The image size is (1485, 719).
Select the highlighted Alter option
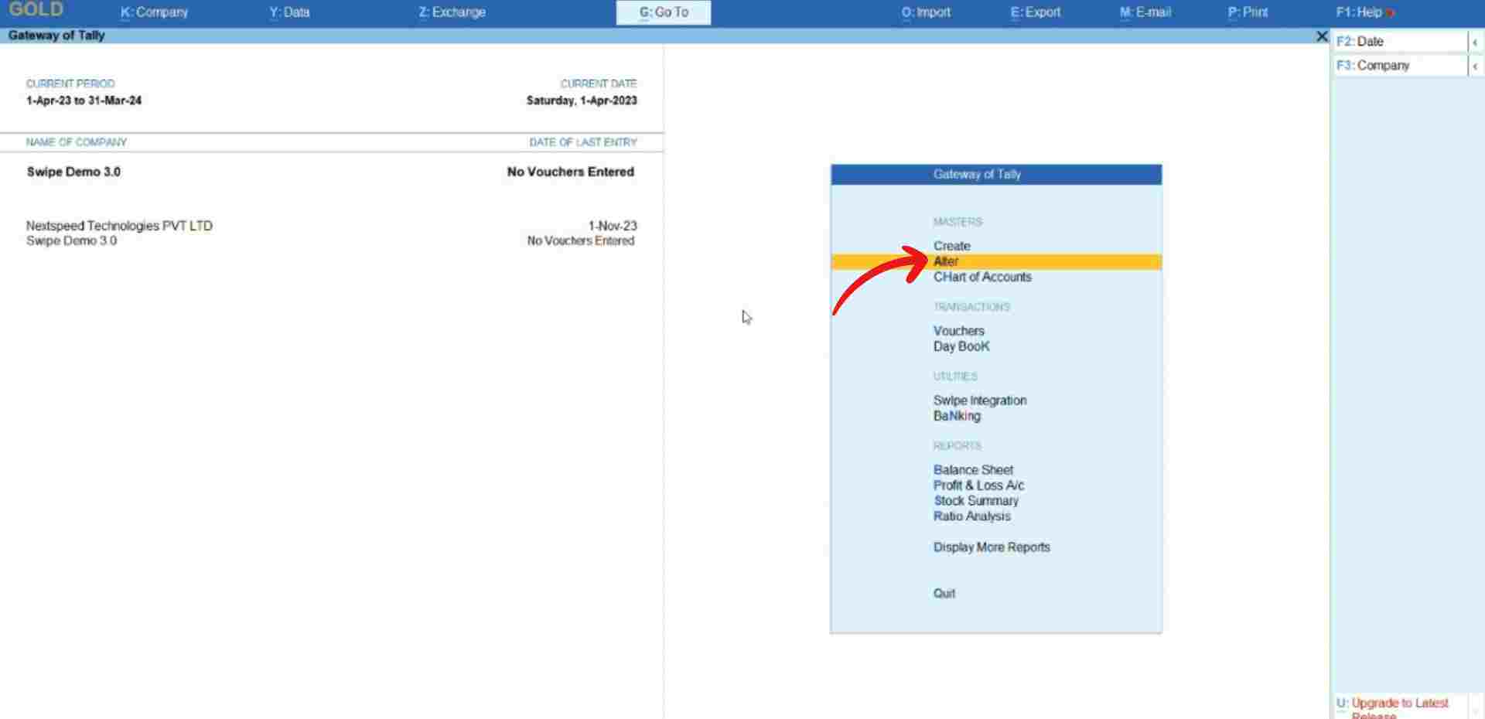point(996,262)
